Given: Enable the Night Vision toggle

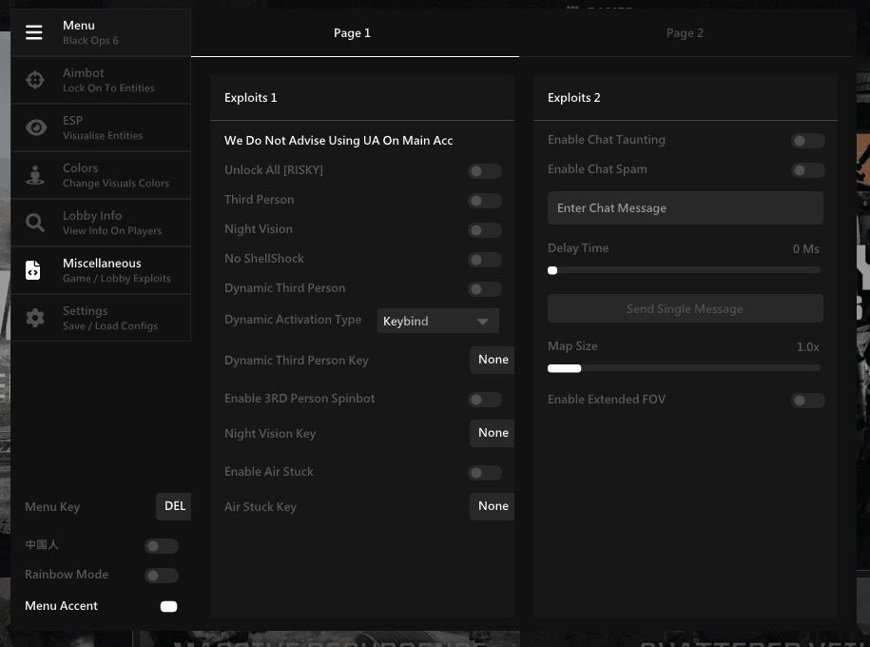Looking at the screenshot, I should [x=484, y=230].
